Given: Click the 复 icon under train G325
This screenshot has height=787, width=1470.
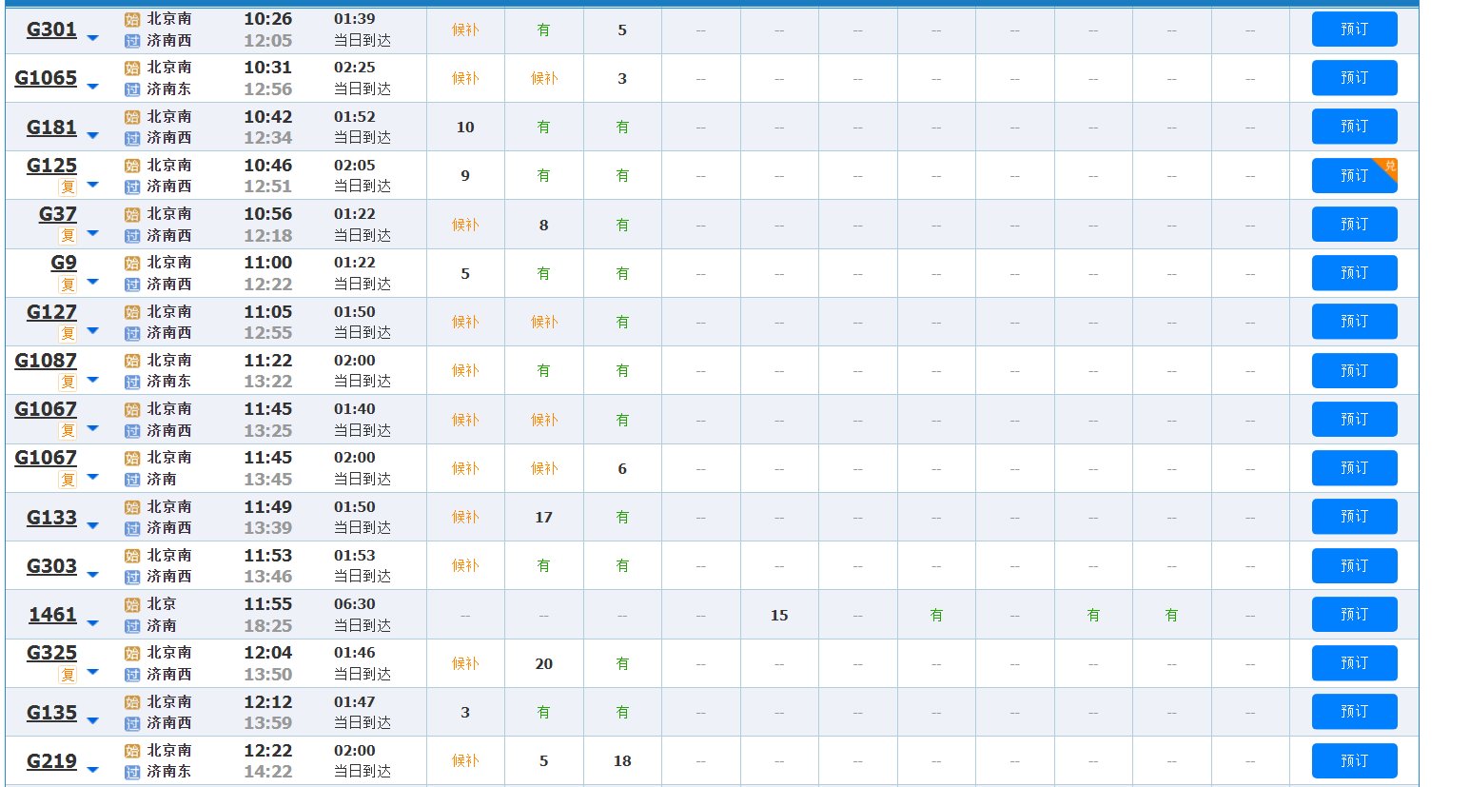Looking at the screenshot, I should pyautogui.click(x=68, y=675).
